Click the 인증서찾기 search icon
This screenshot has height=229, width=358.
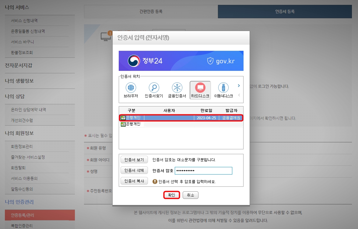[x=153, y=89]
